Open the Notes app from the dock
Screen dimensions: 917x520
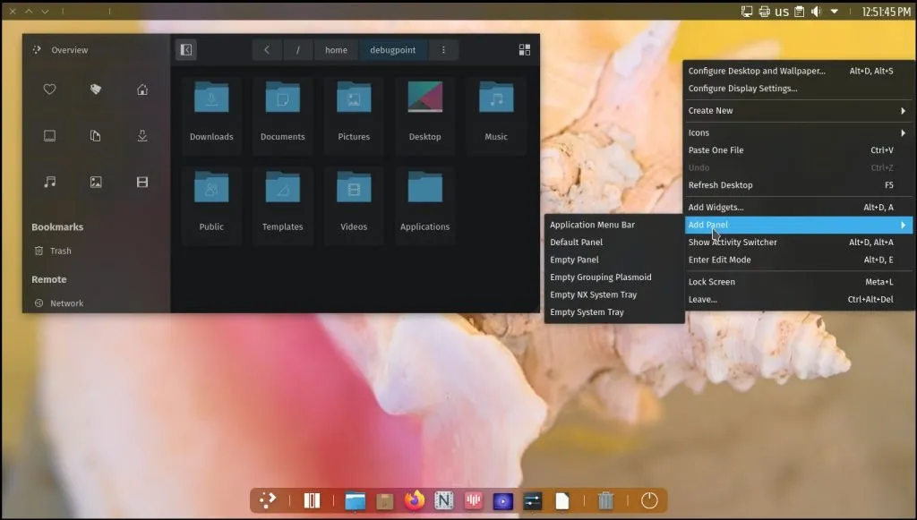tap(444, 500)
